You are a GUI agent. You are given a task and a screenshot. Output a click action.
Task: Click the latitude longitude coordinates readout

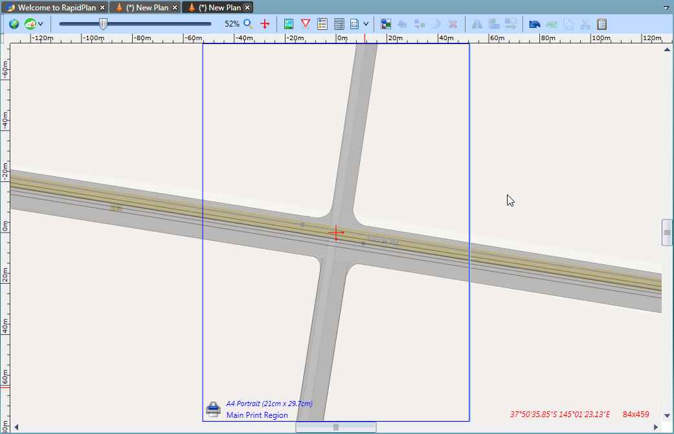pyautogui.click(x=560, y=415)
